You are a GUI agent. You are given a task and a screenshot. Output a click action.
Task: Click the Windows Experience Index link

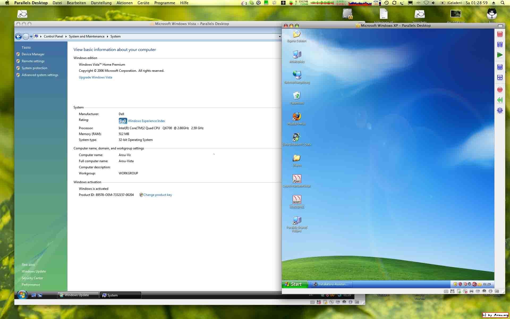146,121
